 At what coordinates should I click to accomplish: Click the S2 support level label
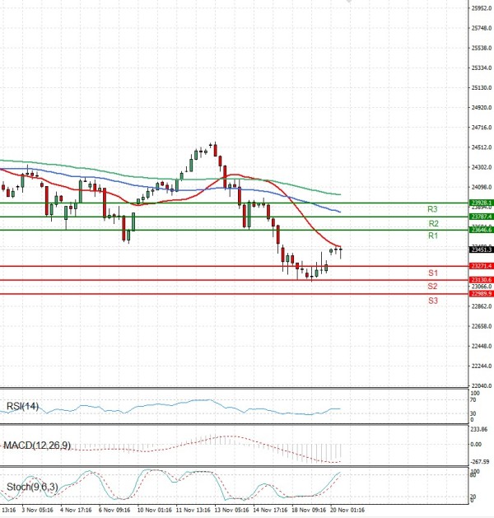(432, 286)
